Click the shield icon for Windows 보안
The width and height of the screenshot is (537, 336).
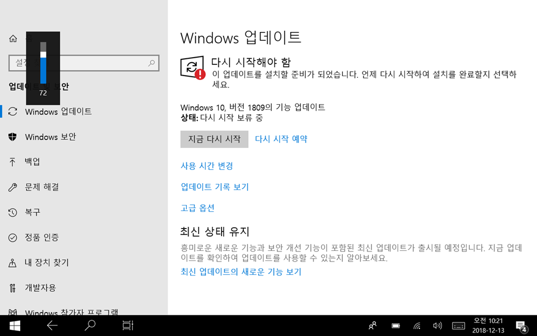click(x=13, y=137)
